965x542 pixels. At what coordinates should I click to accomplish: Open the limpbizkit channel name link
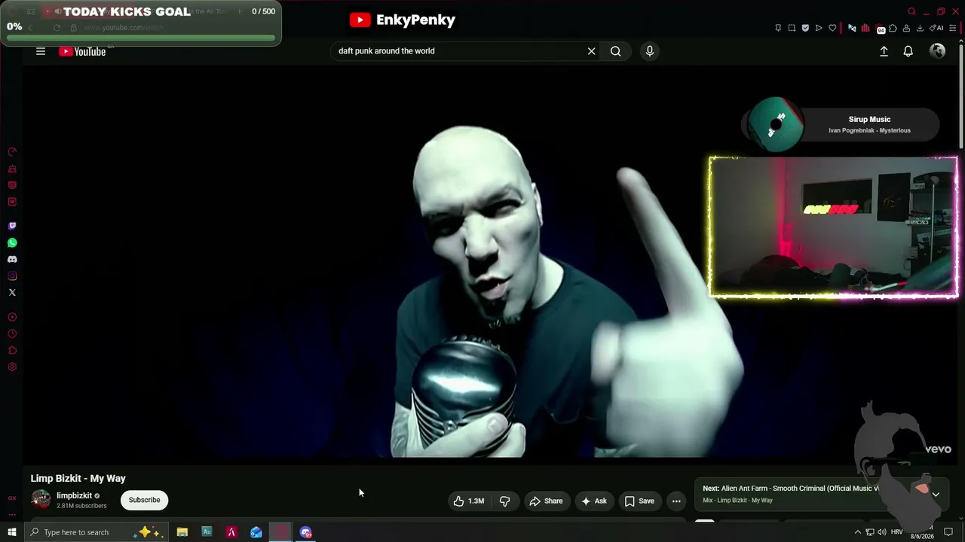pyautogui.click(x=74, y=495)
